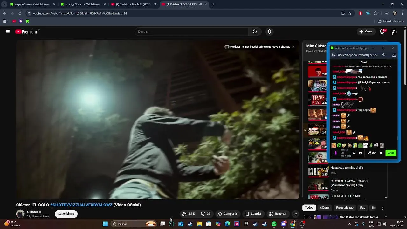
Task: Select the Todos filter chip
Action: (309, 208)
